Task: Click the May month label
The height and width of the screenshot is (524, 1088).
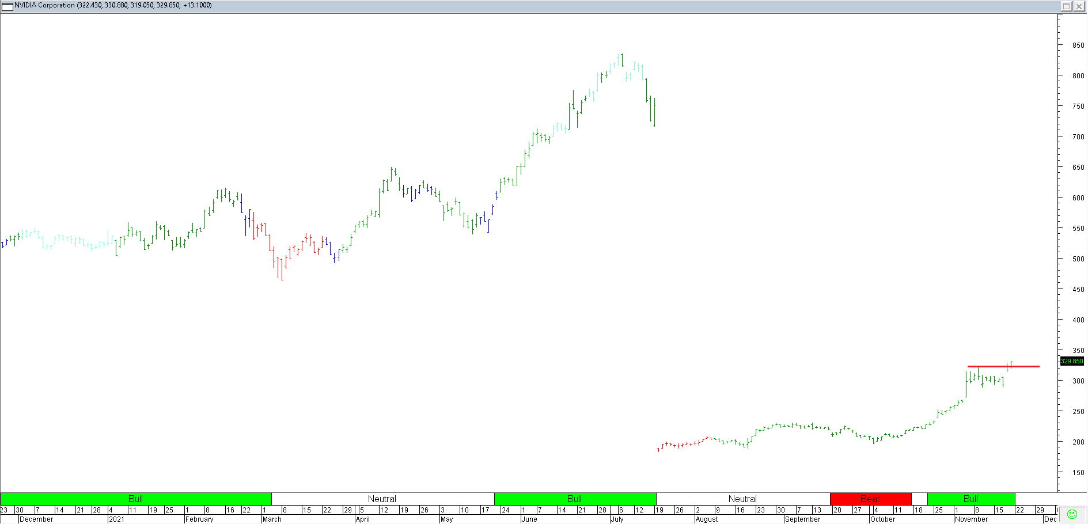Action: click(446, 519)
